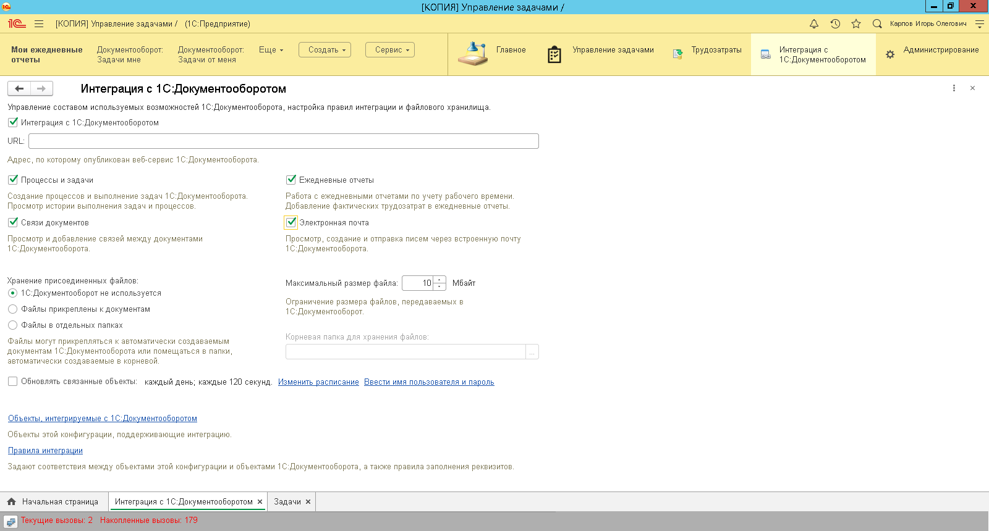Click Ввести имя пользователя и пароль link
Screen dimensions: 989x531
click(429, 382)
